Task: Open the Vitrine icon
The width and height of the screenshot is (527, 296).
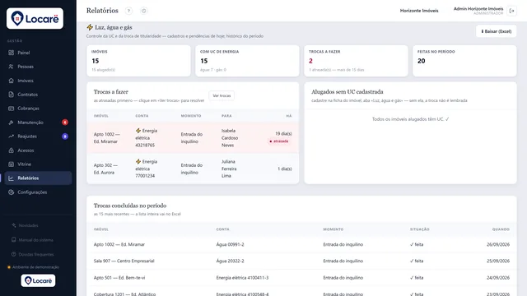Action: [x=11, y=164]
